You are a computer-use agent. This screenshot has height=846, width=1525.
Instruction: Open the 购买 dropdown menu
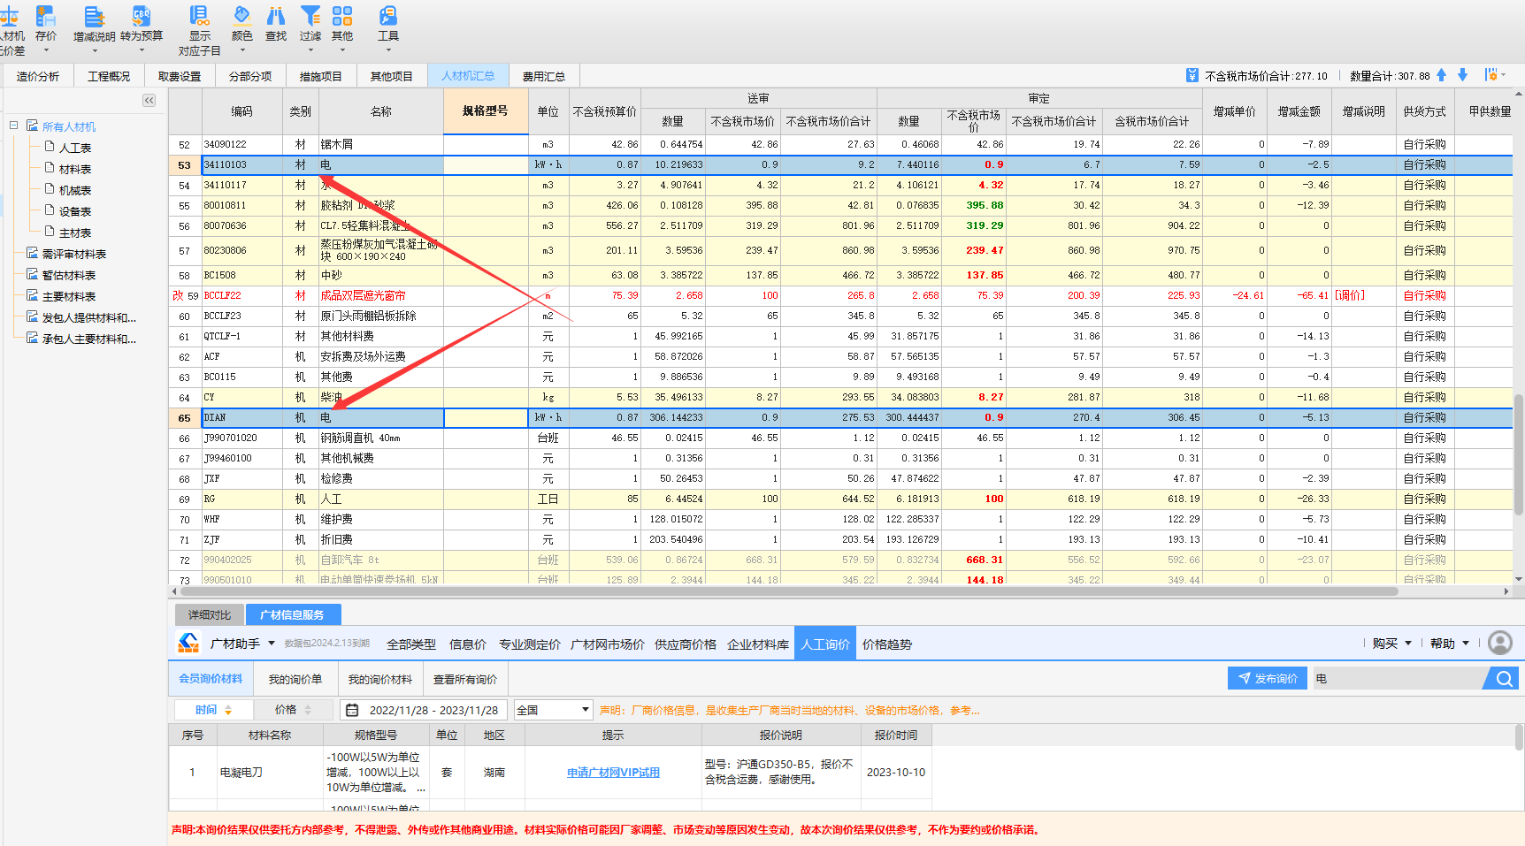point(1392,644)
